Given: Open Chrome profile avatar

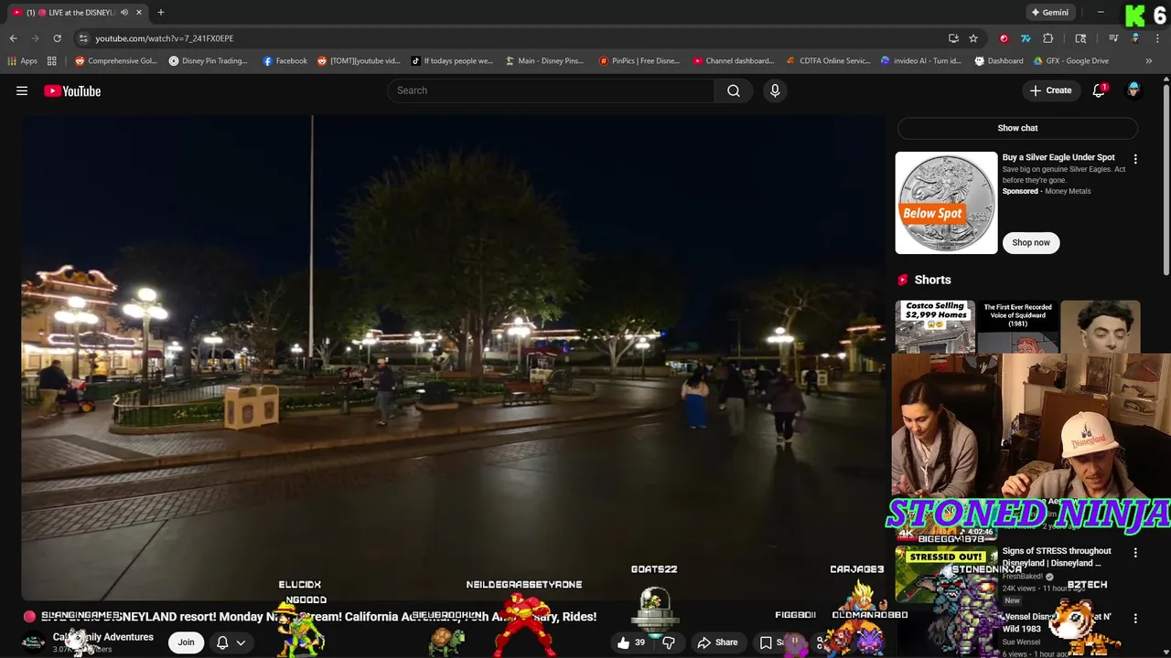Looking at the screenshot, I should [1135, 38].
